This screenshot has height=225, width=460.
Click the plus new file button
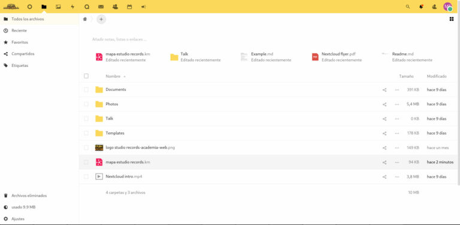click(101, 19)
